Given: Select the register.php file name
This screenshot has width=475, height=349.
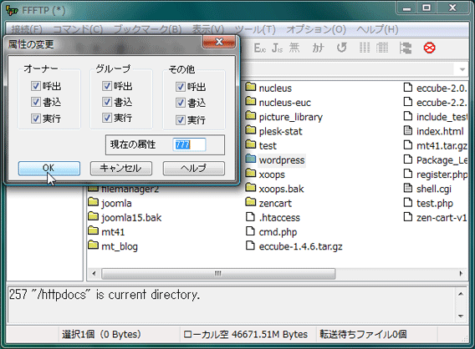Looking at the screenshot, I should pyautogui.click(x=442, y=174).
